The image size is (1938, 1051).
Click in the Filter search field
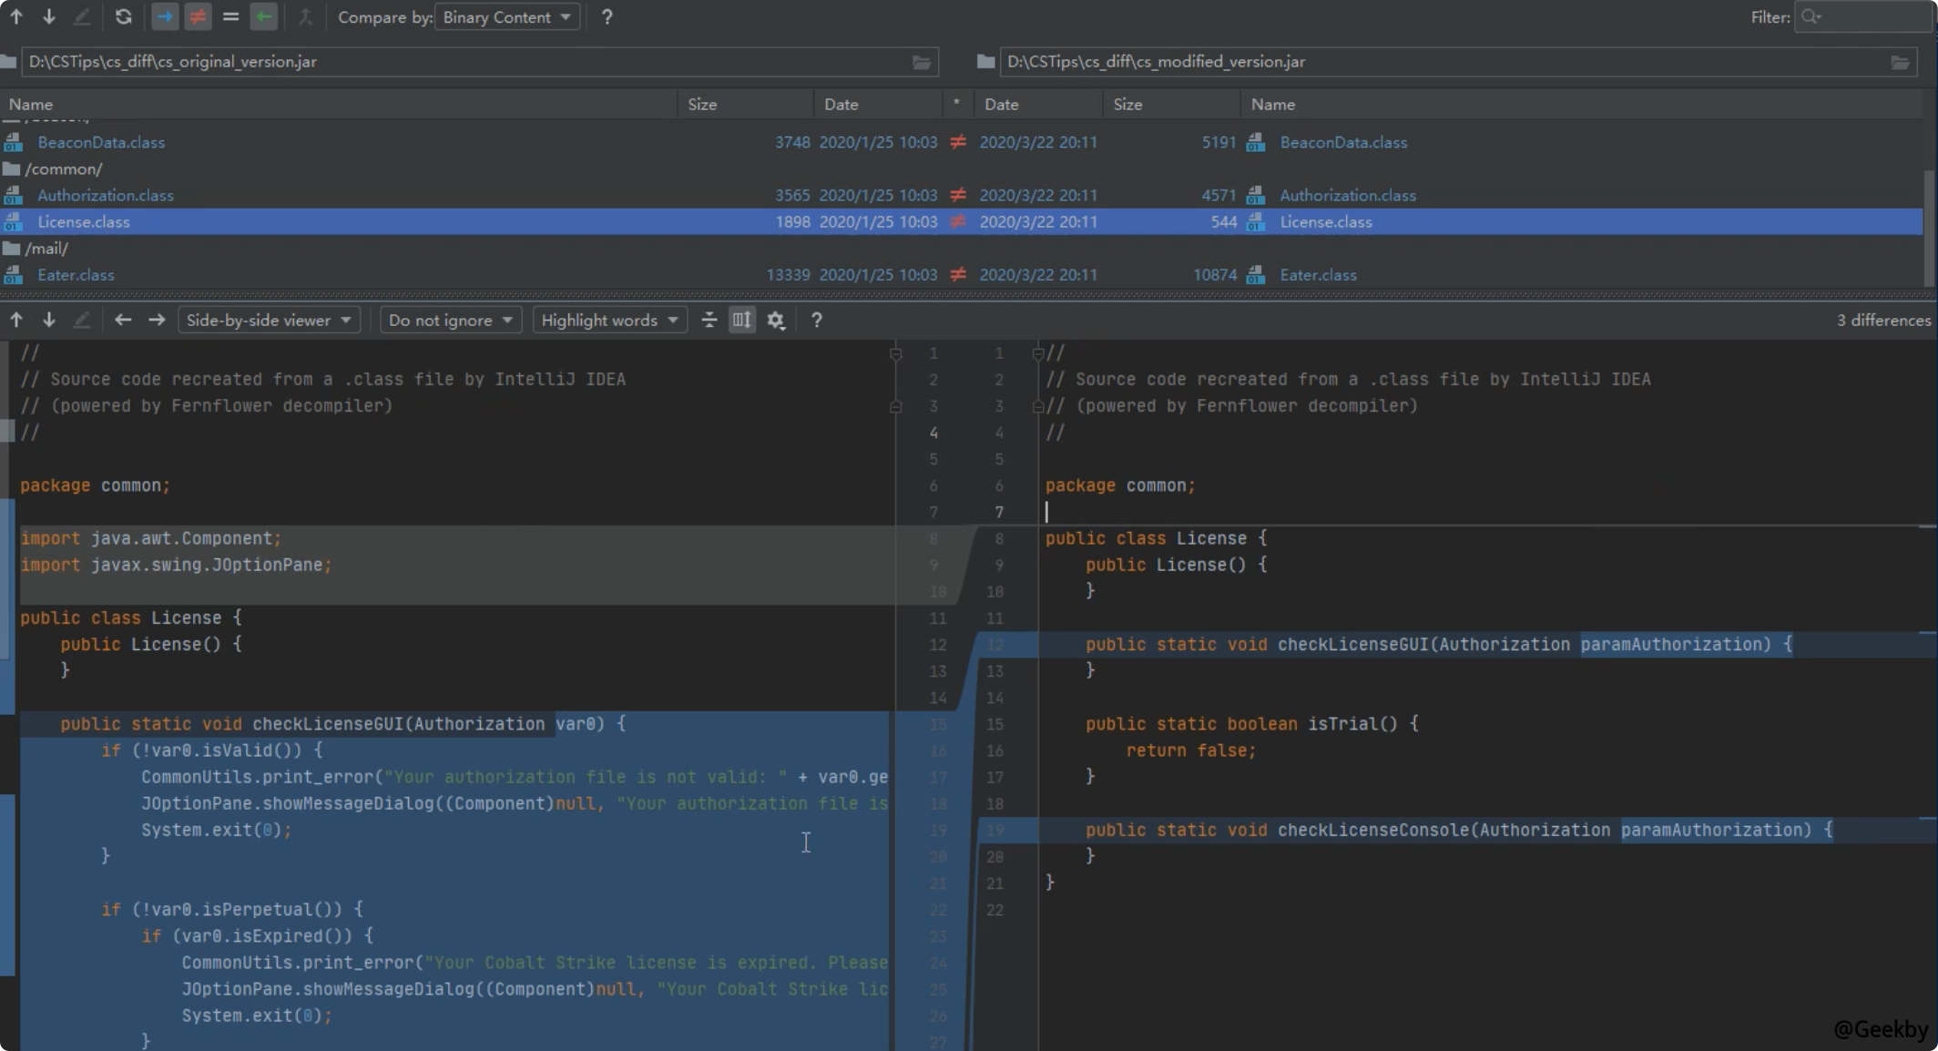[x=1862, y=16]
